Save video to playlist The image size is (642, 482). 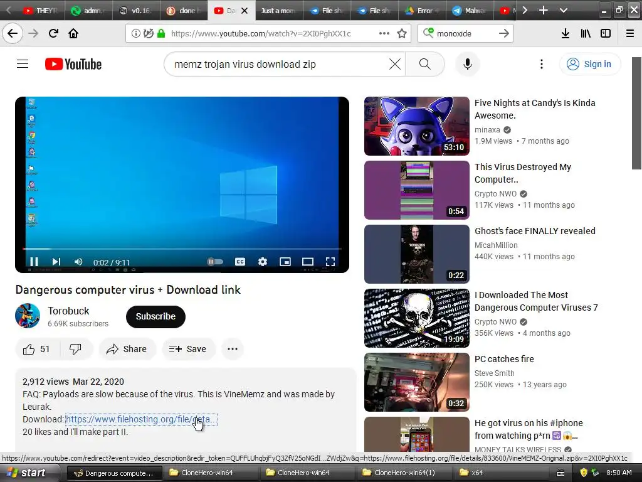tap(188, 349)
